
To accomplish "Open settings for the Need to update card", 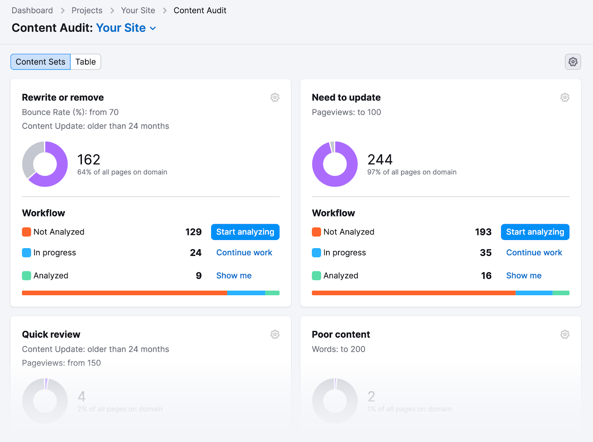I will click(x=564, y=97).
